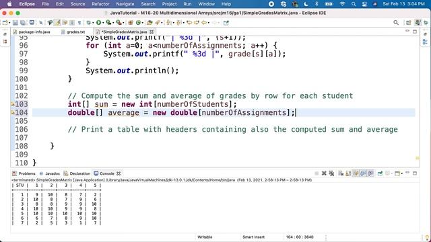
Task: Click warning marker on line 103
Action: 12,104
